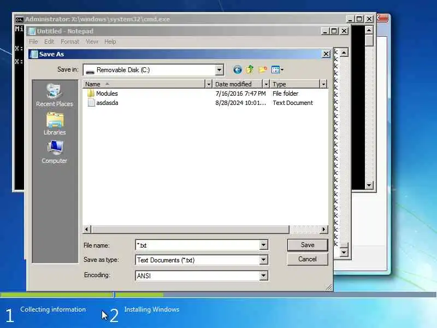
Task: Click the cmd.exe title bar icon
Action: pyautogui.click(x=19, y=20)
